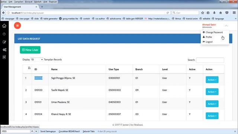Open the Tampilan menu
Viewport: 238px width, 134px height.
pyautogui.click(x=19, y=1)
